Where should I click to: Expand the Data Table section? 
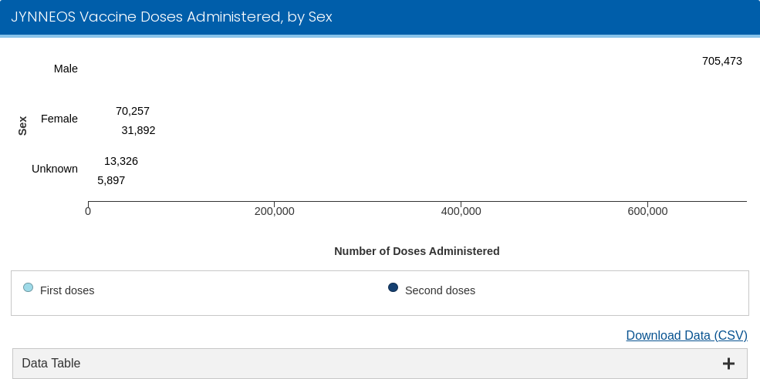pos(51,364)
